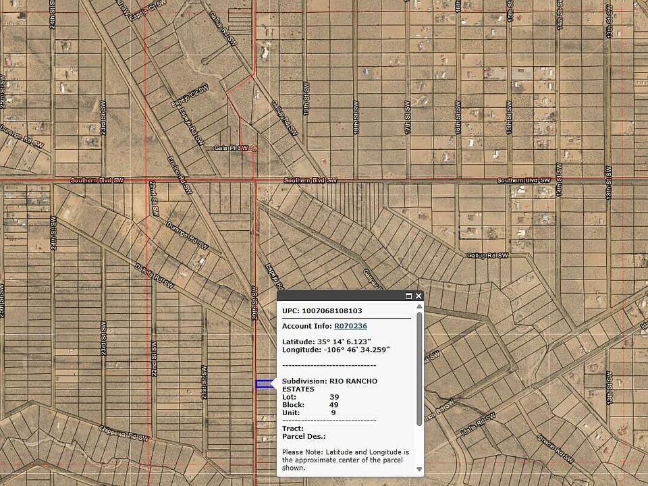
Task: Click the 19th St SW street label
Action: [x=306, y=99]
